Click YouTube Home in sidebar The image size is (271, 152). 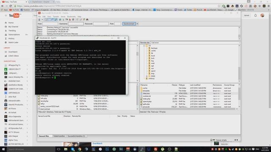pyautogui.click(x=11, y=23)
